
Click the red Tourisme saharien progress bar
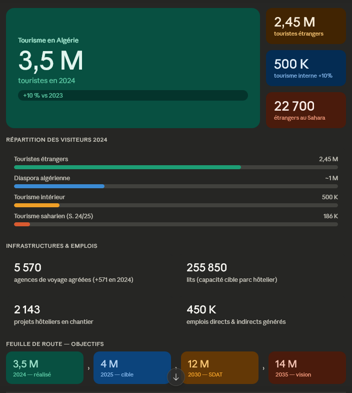[x=22, y=224]
